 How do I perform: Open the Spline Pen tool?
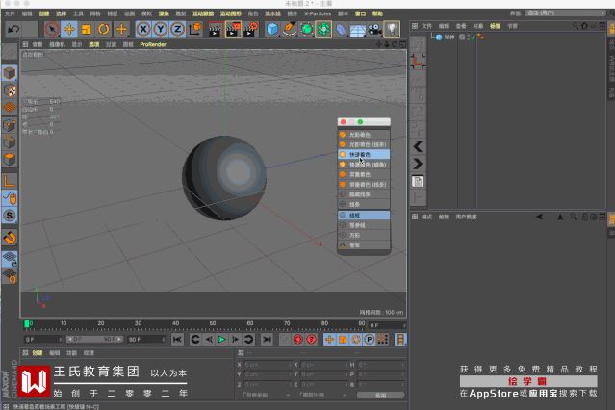pos(290,29)
